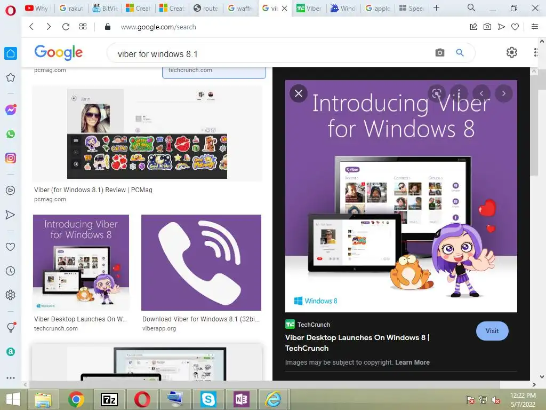
Task: Open sidebar Settings gear icon
Action: click(x=11, y=295)
